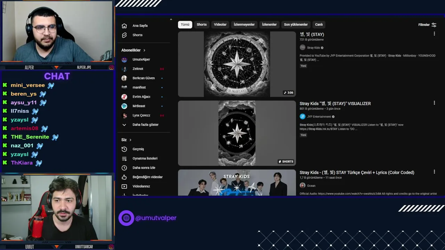445x250 pixels.
Task: Open MrBeast channel avatar
Action: click(x=124, y=106)
